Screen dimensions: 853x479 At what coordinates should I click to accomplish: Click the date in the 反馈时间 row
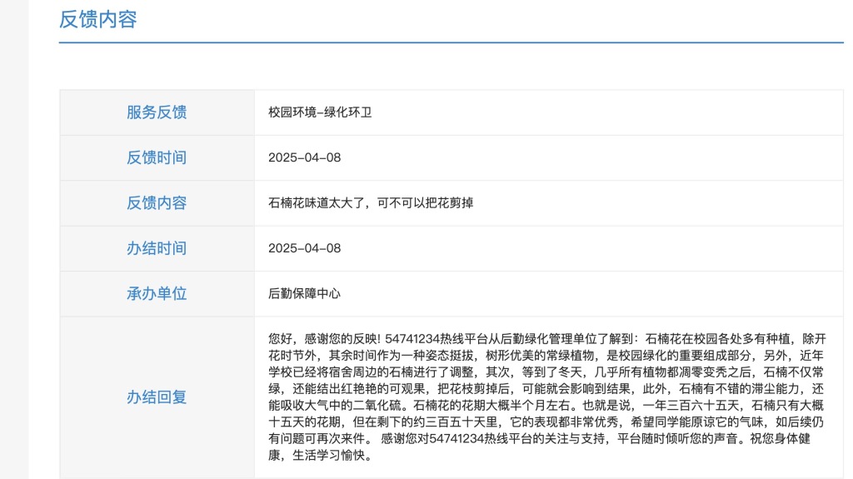tap(304, 157)
